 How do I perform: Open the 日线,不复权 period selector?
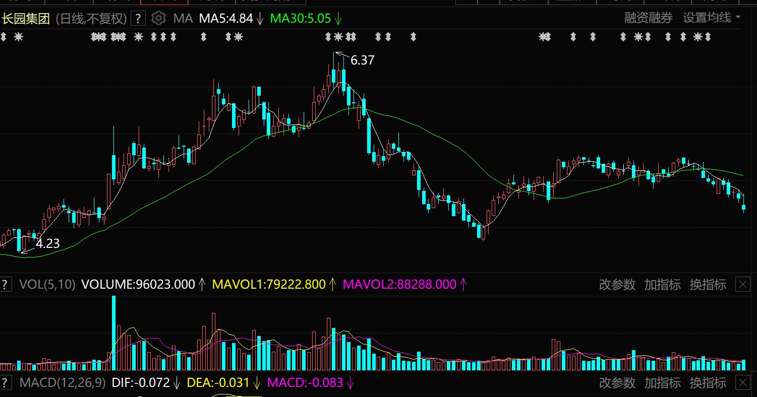(91, 19)
